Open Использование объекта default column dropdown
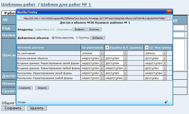Screen dimensions: 189x114 pyautogui.click(x=92, y=58)
